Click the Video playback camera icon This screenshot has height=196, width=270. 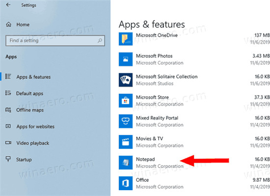[8, 143]
